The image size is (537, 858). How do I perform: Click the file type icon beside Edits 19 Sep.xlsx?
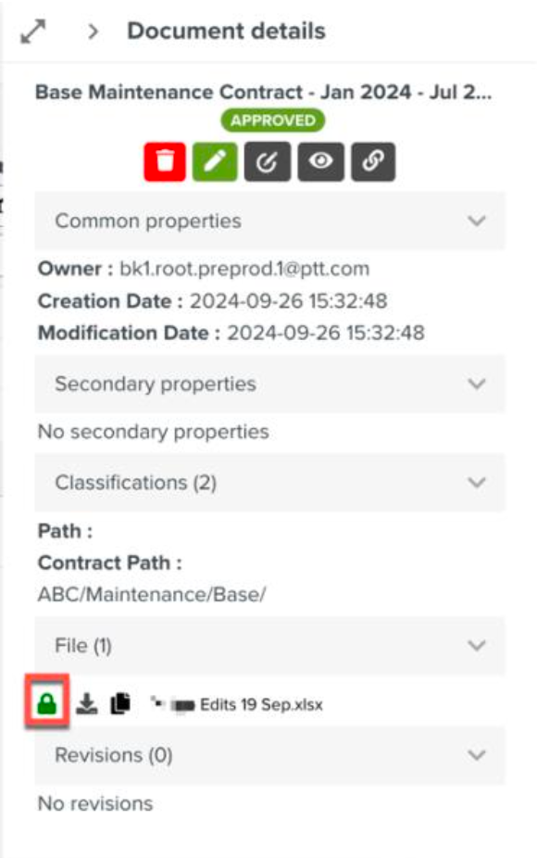pyautogui.click(x=173, y=704)
